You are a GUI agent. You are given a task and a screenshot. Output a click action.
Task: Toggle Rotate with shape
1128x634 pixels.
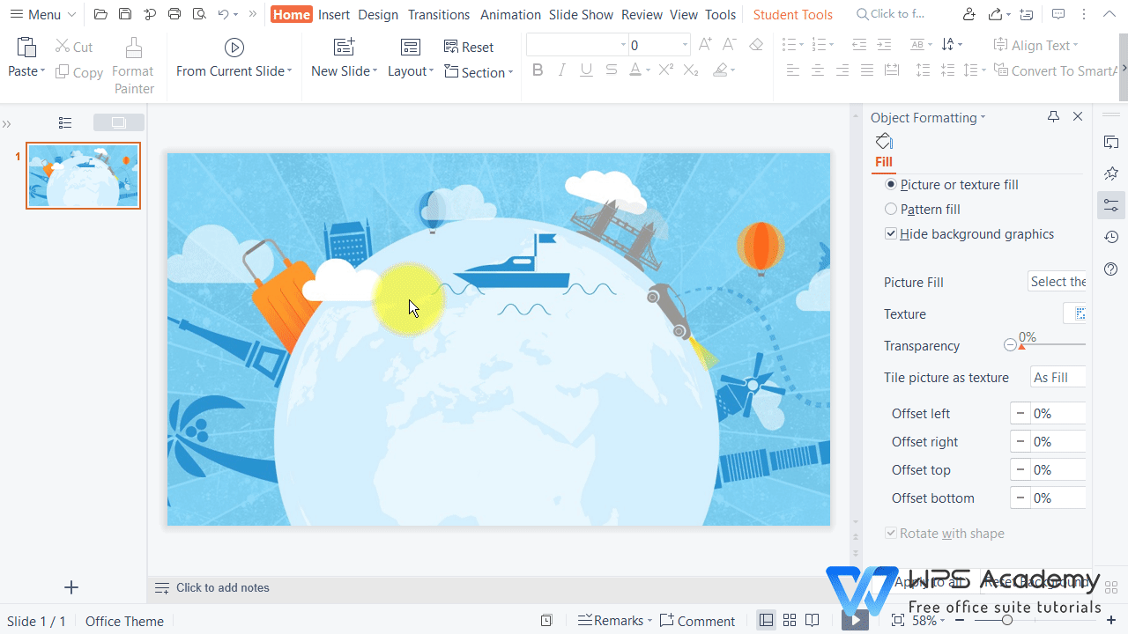point(891,533)
